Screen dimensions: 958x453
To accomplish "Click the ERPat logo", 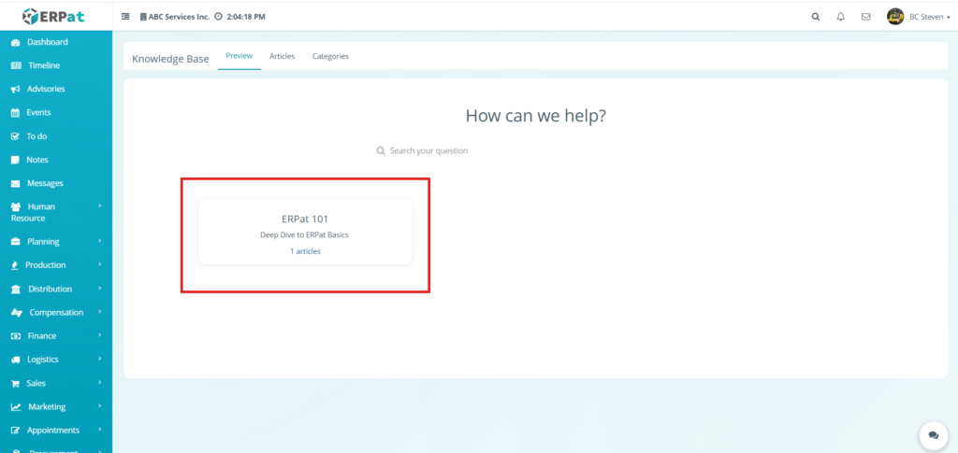I will [56, 16].
